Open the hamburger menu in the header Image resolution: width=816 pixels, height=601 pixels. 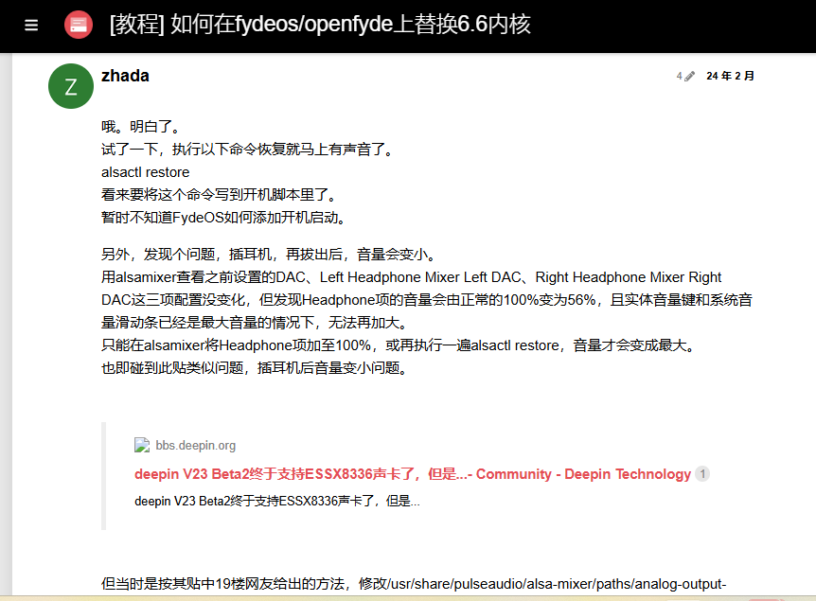pos(31,25)
